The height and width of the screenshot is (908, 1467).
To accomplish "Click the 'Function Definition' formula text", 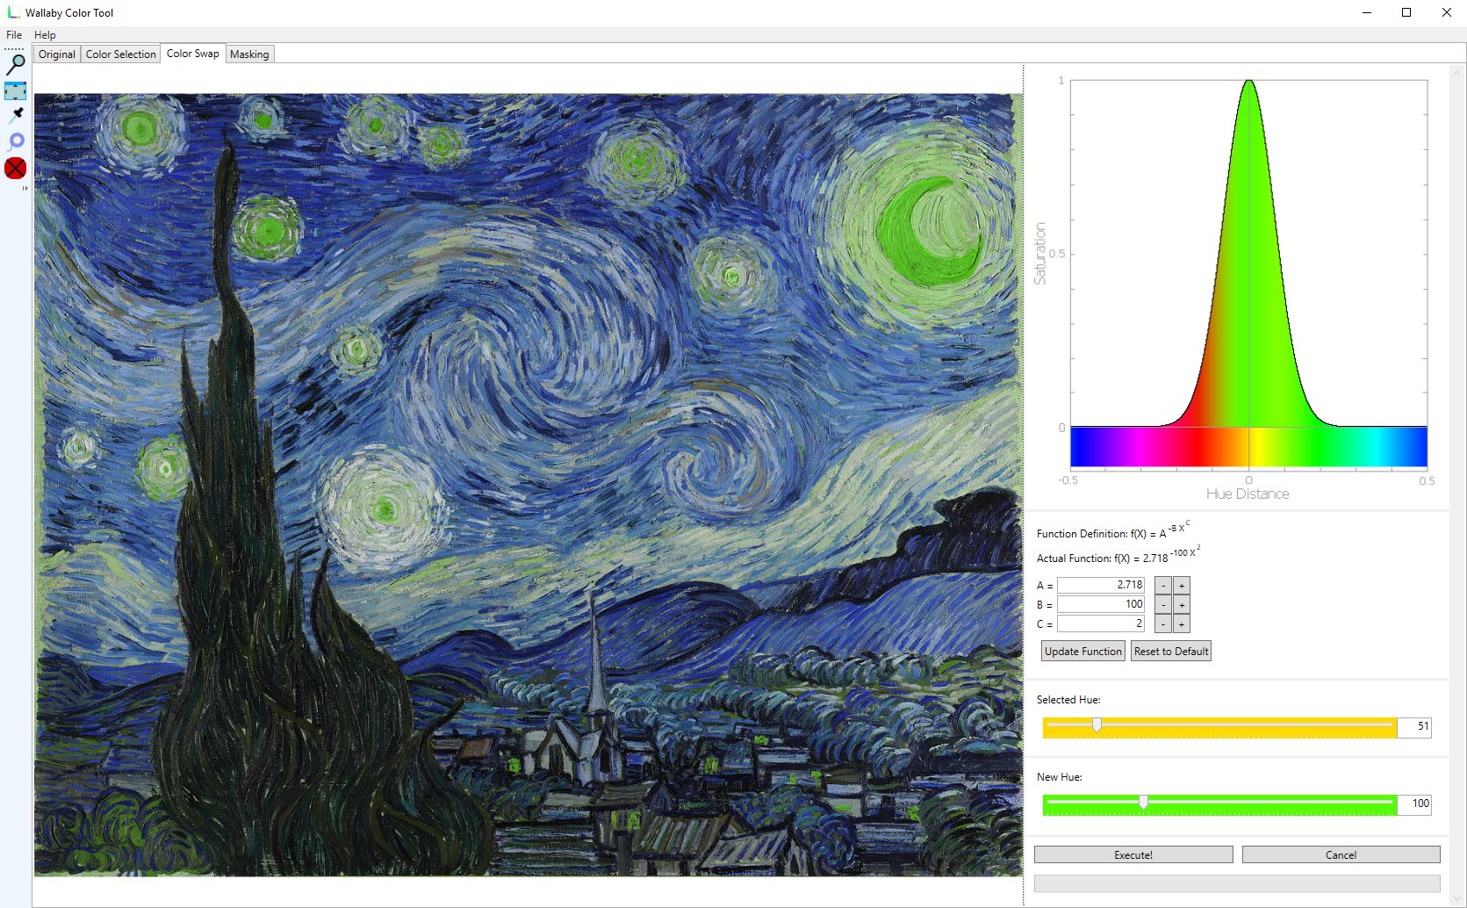I will (1113, 531).
